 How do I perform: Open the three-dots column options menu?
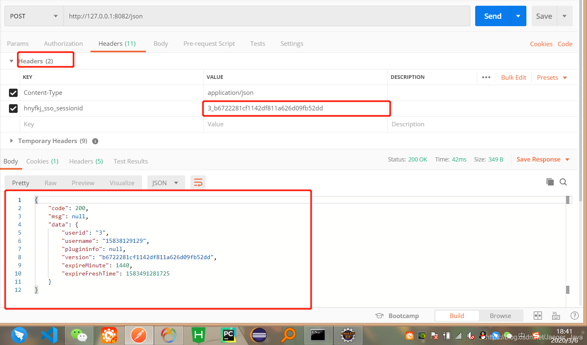[x=486, y=77]
